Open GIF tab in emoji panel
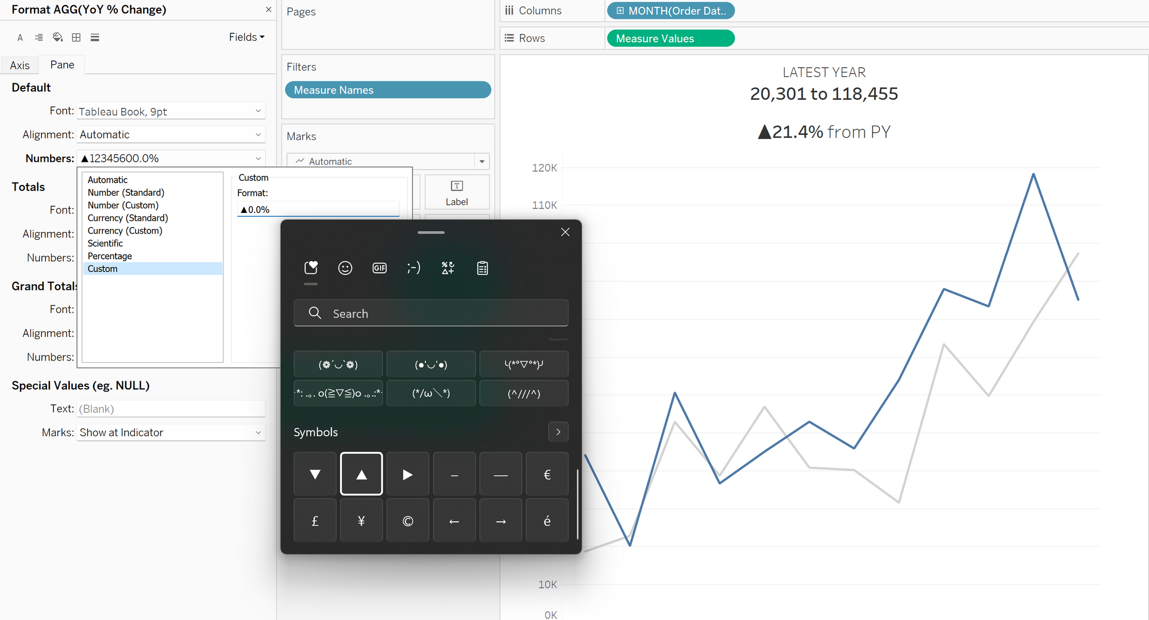 pos(379,268)
